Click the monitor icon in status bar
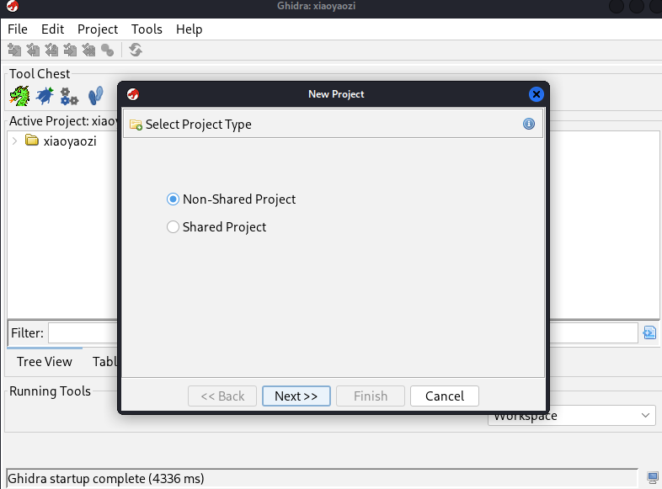662x489 pixels. [653, 478]
